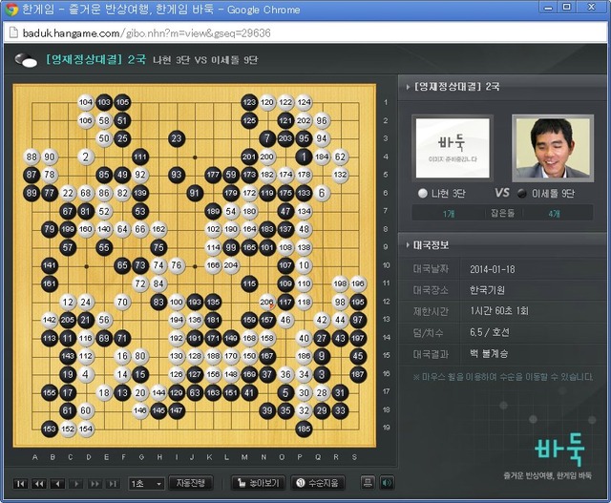
Task: Click the 나현 3단 placeholder profile image
Action: tap(453, 148)
